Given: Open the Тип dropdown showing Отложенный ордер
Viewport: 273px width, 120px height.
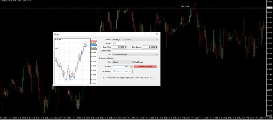Looking at the screenshot, I should tap(135, 54).
